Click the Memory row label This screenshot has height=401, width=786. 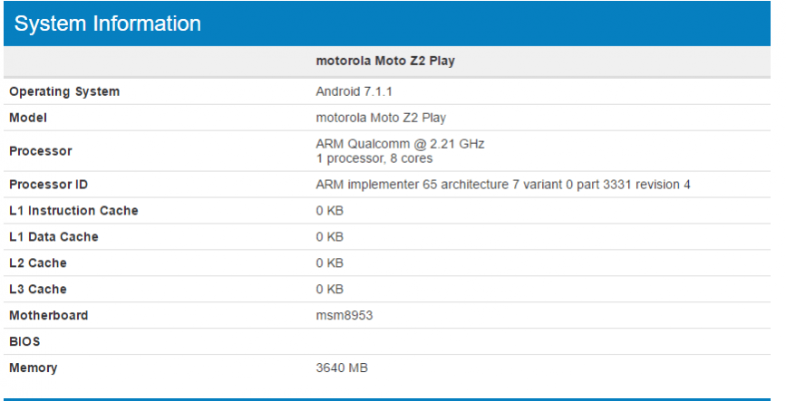point(34,368)
